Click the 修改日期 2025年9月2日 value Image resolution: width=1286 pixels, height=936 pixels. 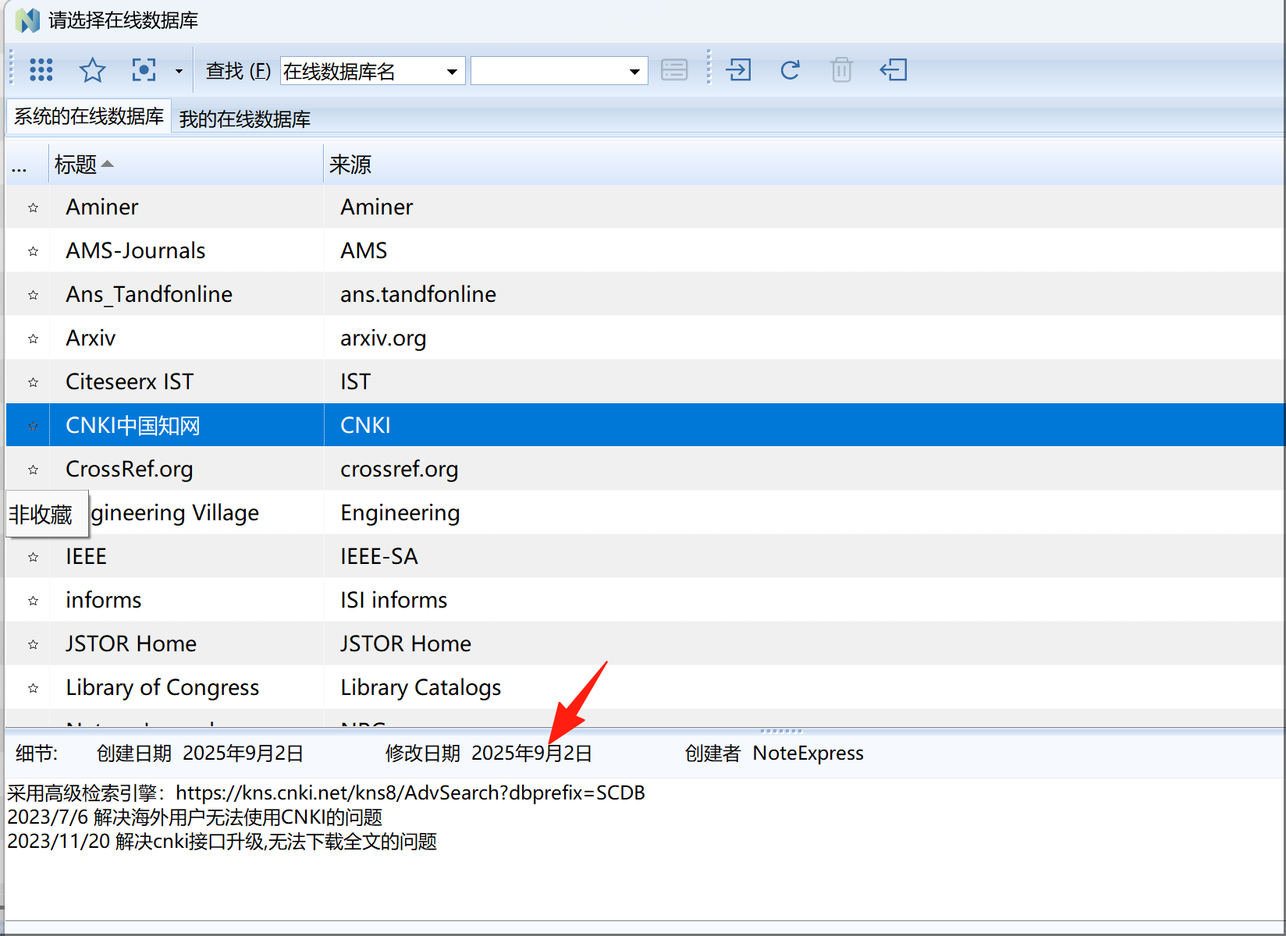coord(531,753)
